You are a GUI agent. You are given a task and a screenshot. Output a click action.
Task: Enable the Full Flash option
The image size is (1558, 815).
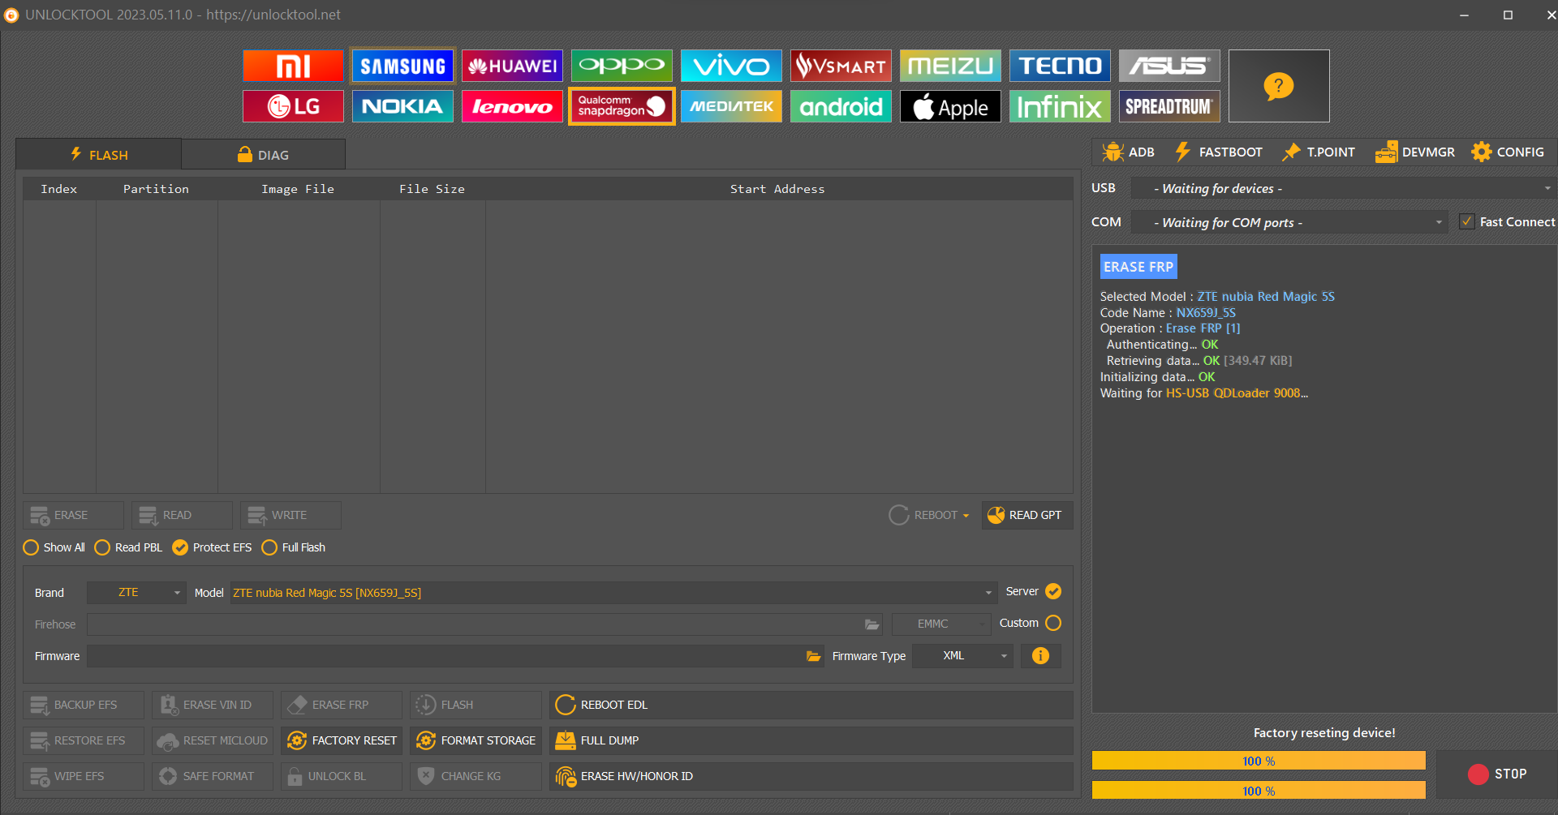294,547
